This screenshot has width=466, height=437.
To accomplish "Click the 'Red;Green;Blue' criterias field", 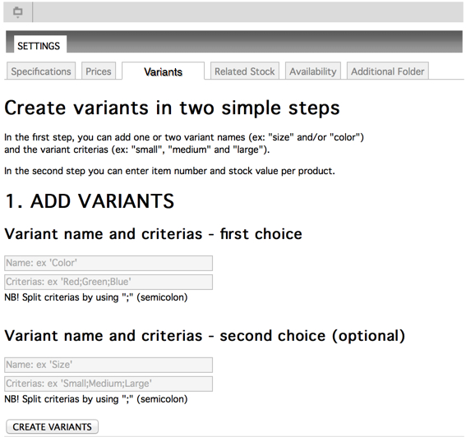I will tap(108, 282).
